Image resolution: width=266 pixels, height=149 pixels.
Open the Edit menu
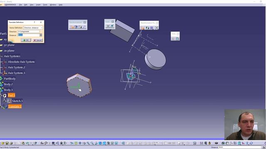point(26,5)
